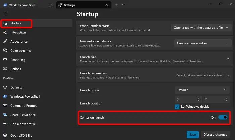235x140 pixels.
Task: Click the Y launch position input field
Action: pos(216,99)
